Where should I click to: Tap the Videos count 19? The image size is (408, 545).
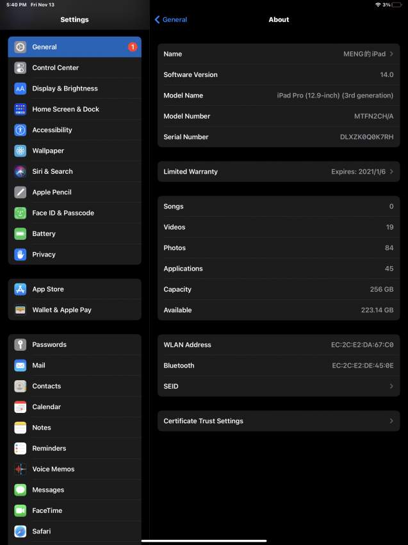(389, 227)
